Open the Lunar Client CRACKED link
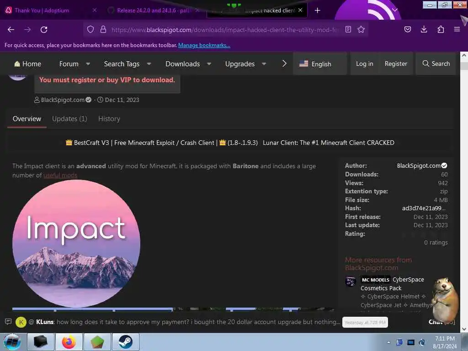Screen dimensions: 468x351 pyautogui.click(x=328, y=143)
